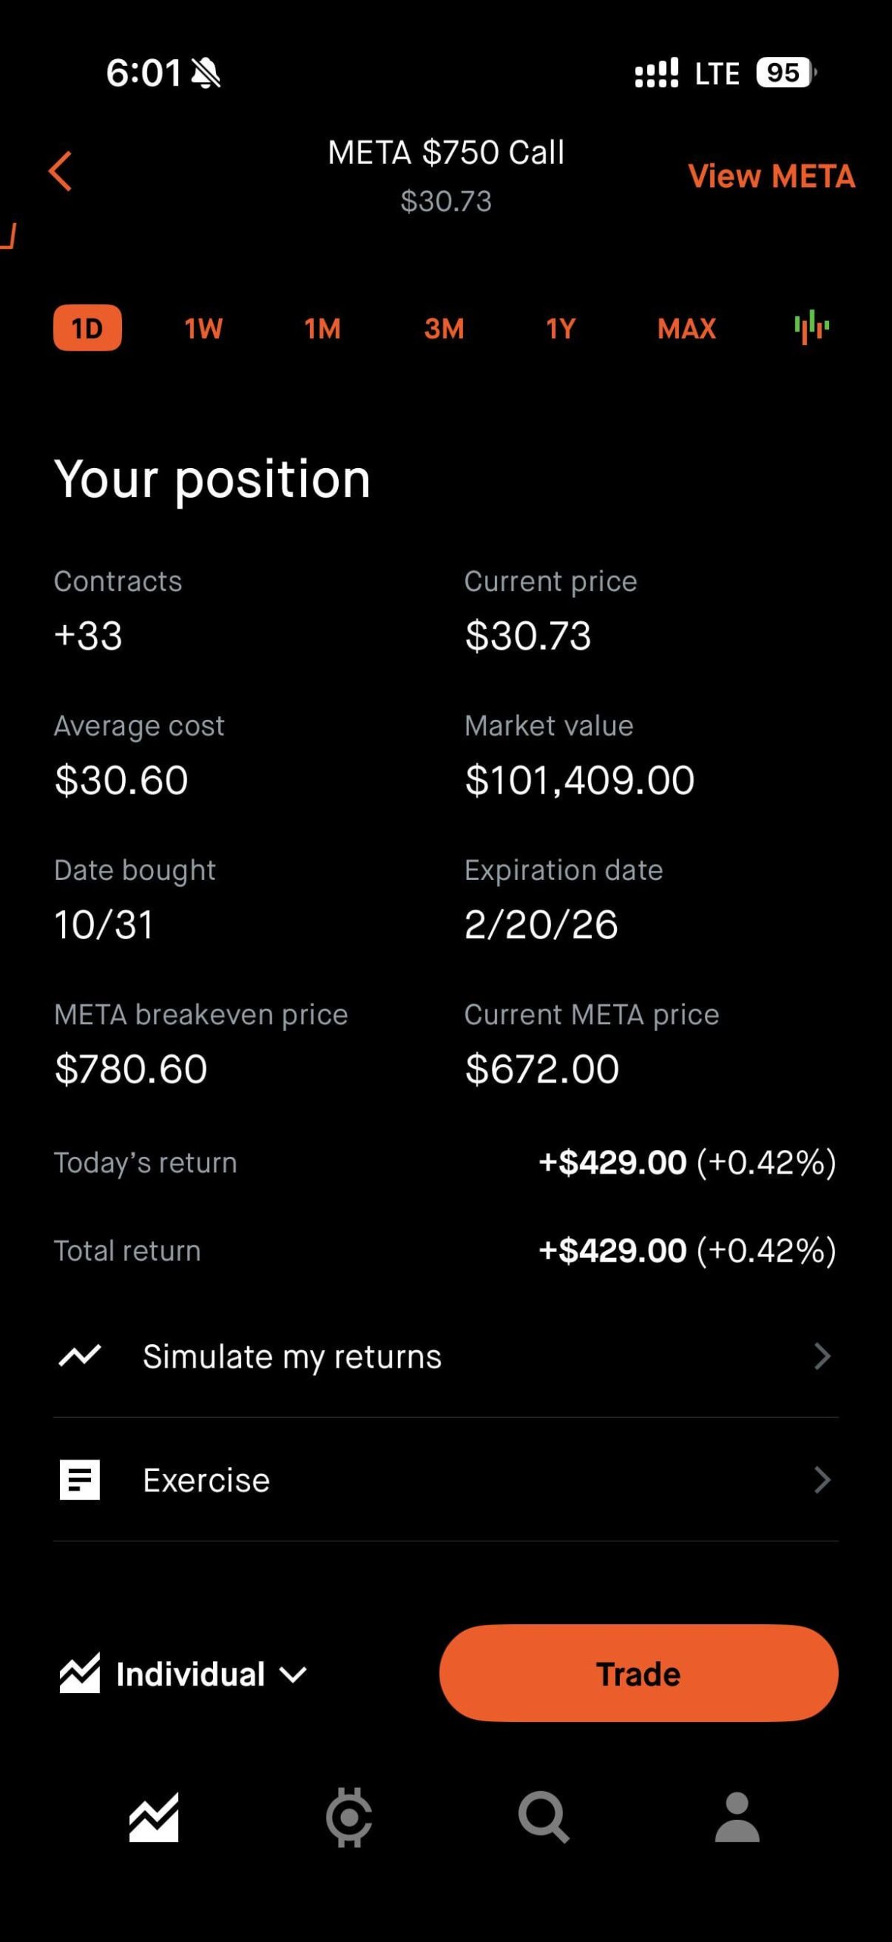
Task: Select the 3M range tab
Action: click(x=444, y=328)
